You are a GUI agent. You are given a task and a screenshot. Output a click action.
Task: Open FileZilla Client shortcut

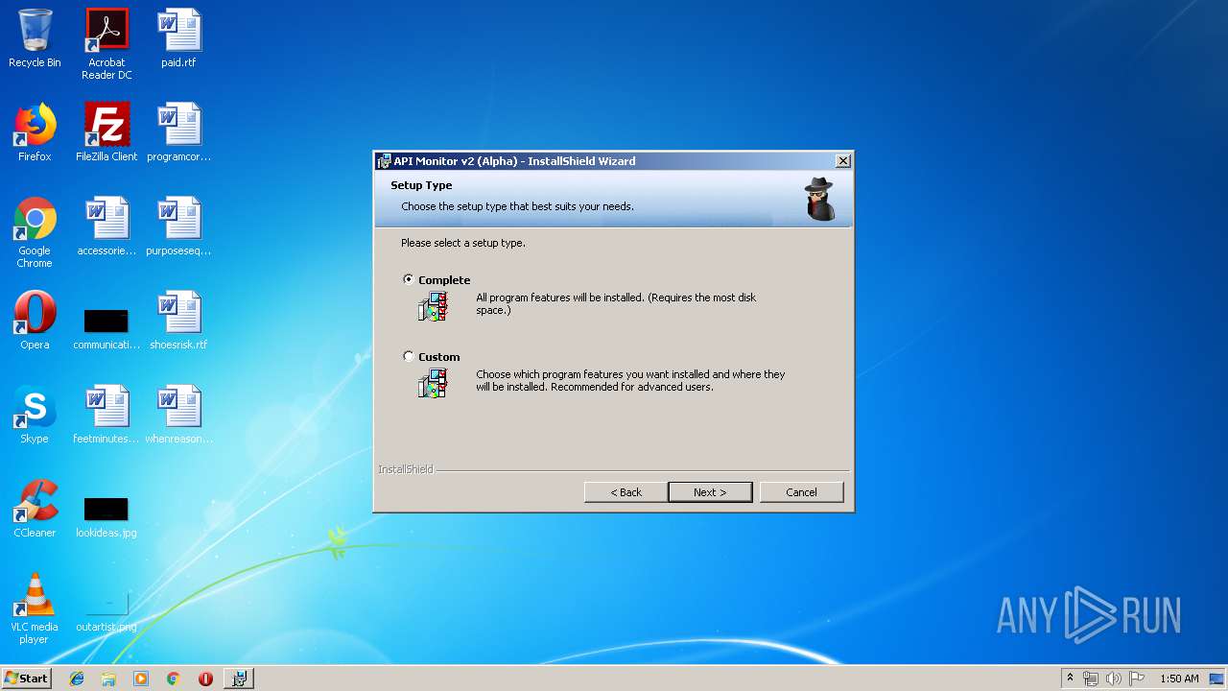coord(106,132)
